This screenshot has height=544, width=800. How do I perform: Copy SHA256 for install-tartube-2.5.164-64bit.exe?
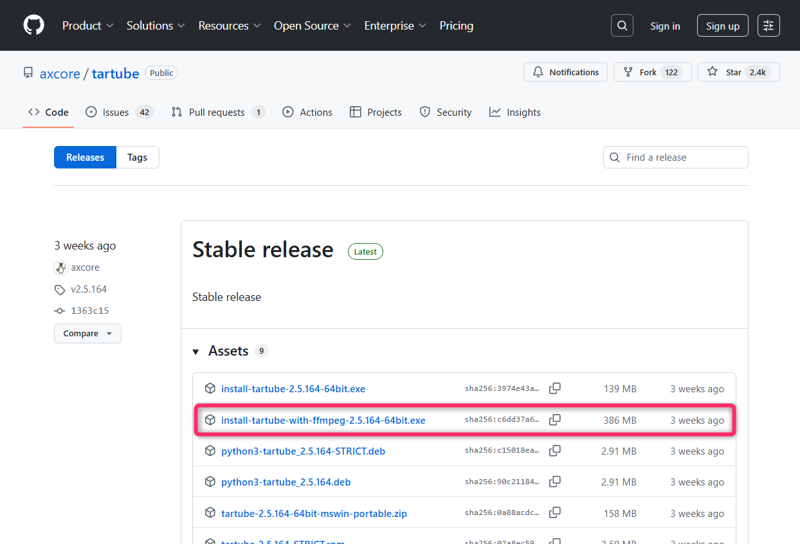pyautogui.click(x=554, y=388)
